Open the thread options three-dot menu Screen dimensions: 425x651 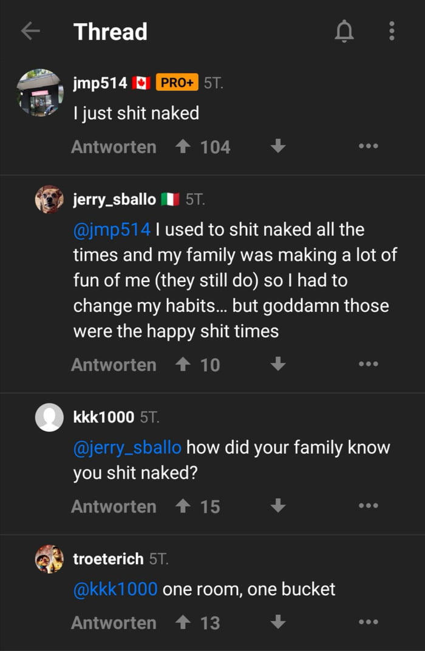tap(390, 31)
